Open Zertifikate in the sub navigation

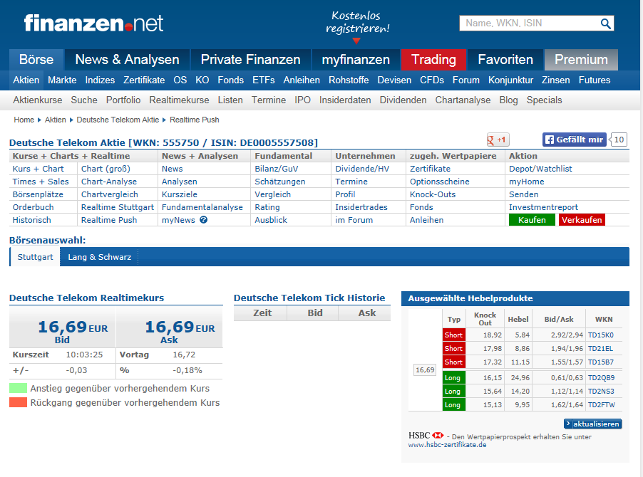tap(144, 80)
